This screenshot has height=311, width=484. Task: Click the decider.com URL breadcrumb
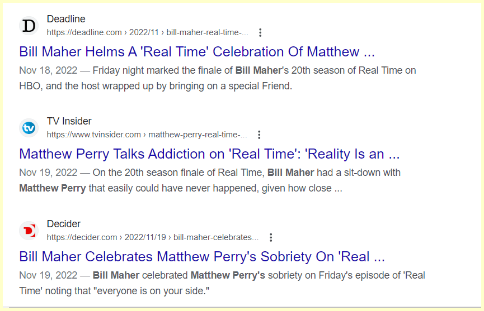point(152,237)
